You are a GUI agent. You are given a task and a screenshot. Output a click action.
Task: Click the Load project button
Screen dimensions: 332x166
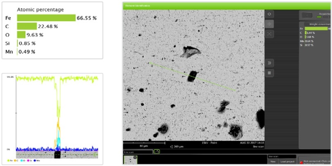tap(287, 162)
